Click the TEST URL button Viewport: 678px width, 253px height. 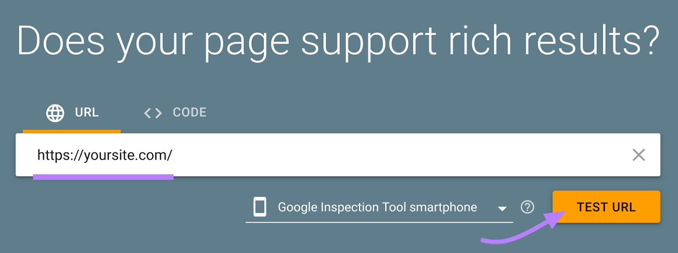607,207
